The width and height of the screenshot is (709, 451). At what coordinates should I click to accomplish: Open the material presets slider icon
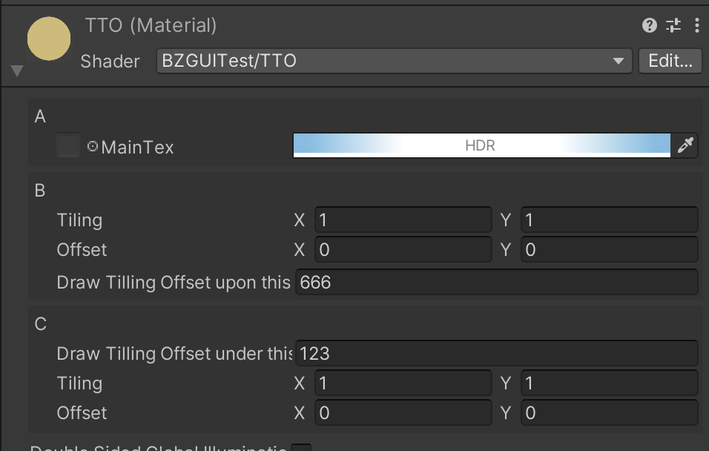click(673, 26)
